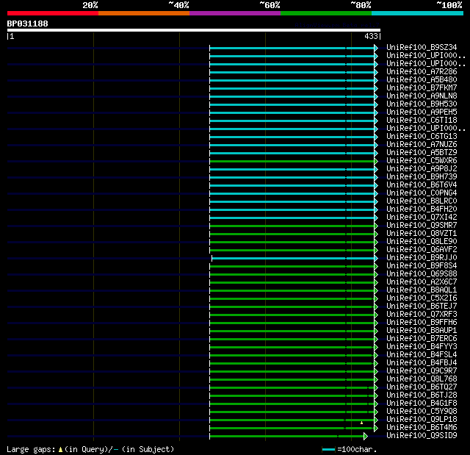The image size is (470, 455).
Task: Select the UniRef100_C5Y9Q8 label
Action: (x=422, y=412)
